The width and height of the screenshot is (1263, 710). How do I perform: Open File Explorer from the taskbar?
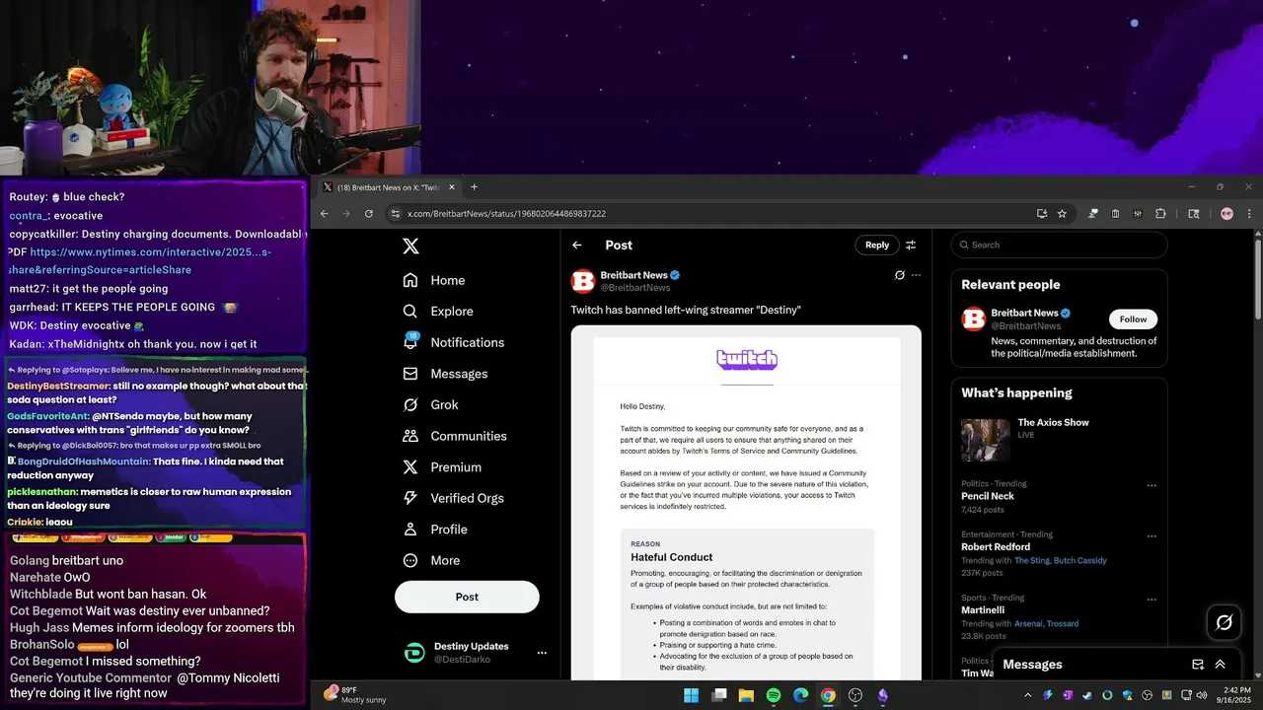746,695
